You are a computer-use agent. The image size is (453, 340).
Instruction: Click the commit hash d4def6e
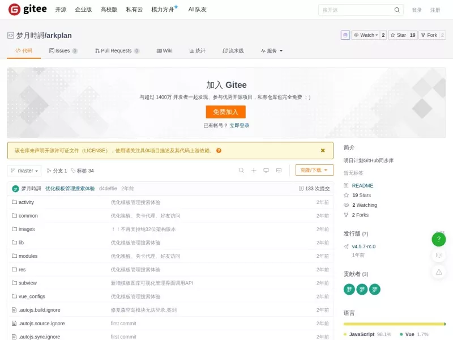(x=108, y=189)
